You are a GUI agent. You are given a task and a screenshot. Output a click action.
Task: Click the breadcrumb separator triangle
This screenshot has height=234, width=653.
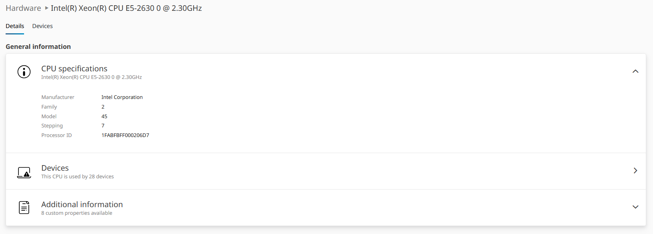click(x=46, y=8)
